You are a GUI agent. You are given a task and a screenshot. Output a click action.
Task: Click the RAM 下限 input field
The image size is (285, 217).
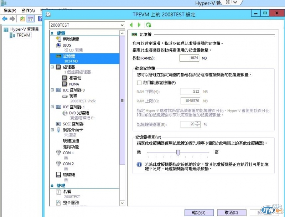click(190, 92)
